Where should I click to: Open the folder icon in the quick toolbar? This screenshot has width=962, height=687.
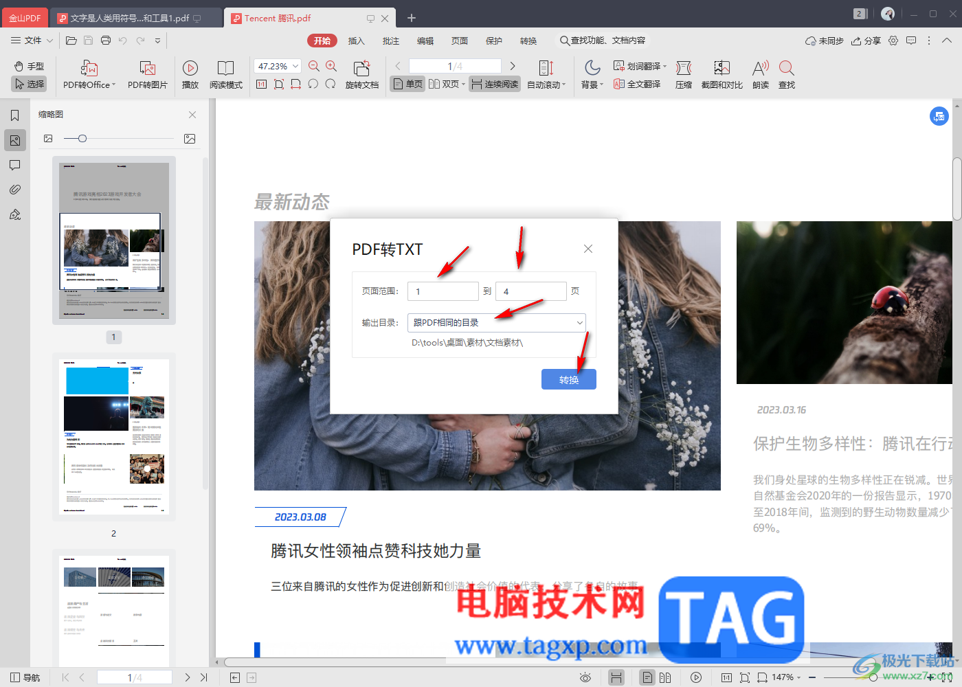point(71,41)
